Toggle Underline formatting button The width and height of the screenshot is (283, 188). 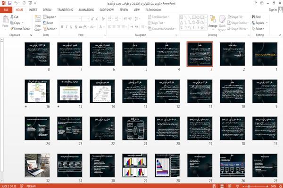(71, 27)
